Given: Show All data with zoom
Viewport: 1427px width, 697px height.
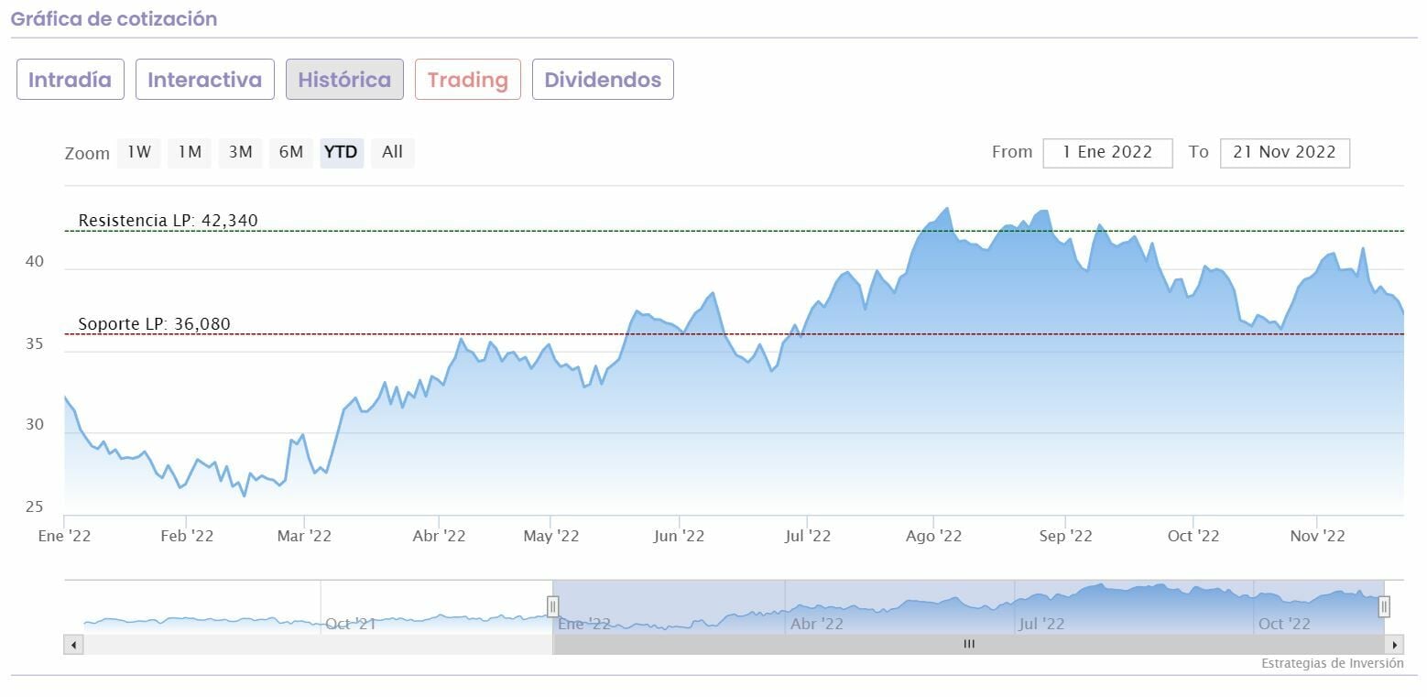Looking at the screenshot, I should click(x=392, y=152).
